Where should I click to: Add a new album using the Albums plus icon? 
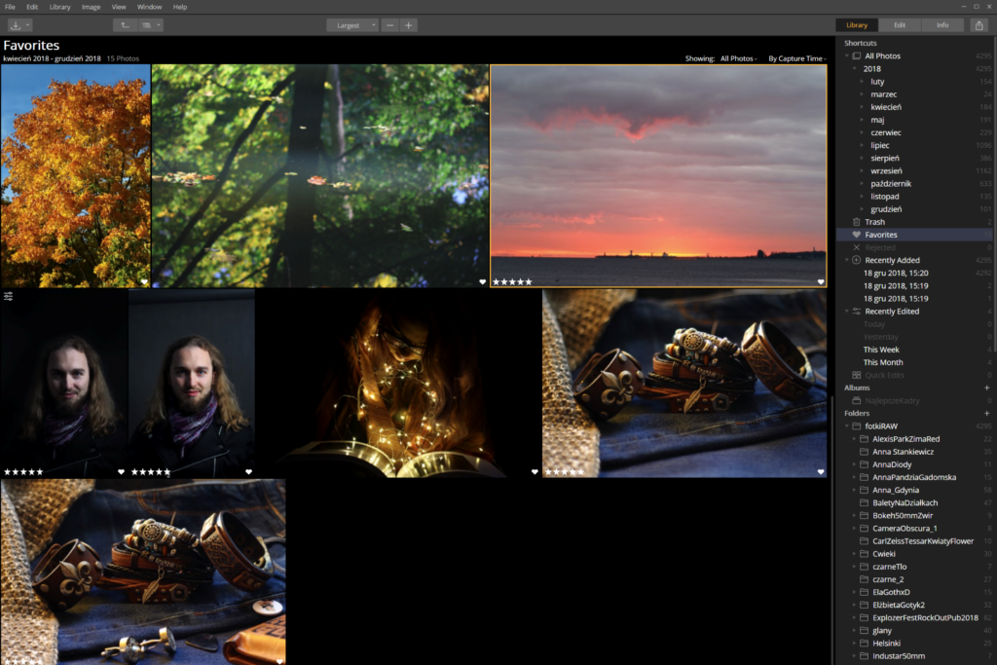[988, 387]
